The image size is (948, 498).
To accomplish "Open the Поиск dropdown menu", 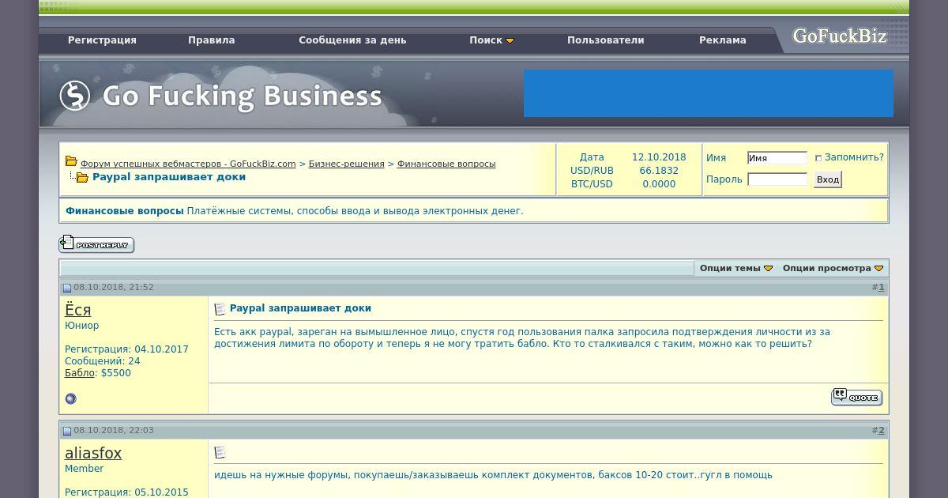I will 491,40.
